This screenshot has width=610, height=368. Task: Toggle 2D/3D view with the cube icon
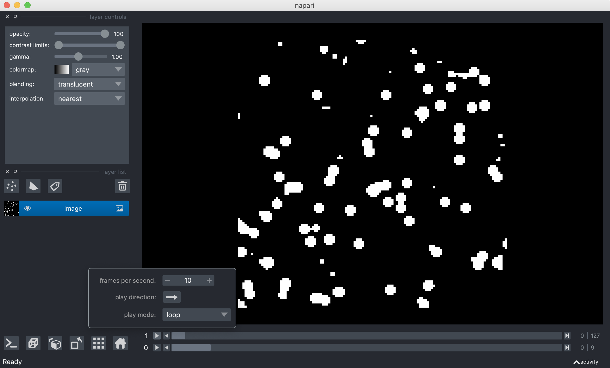click(x=33, y=343)
